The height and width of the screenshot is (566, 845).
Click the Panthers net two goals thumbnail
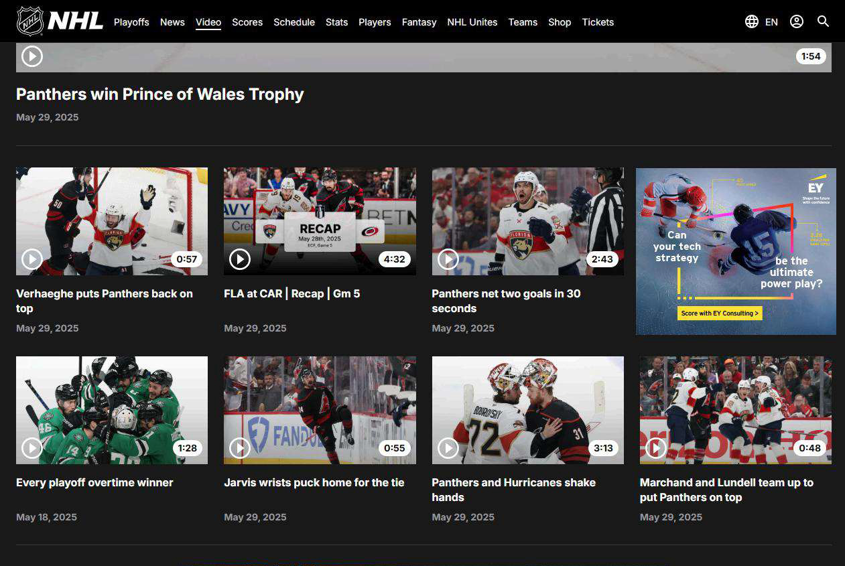527,221
